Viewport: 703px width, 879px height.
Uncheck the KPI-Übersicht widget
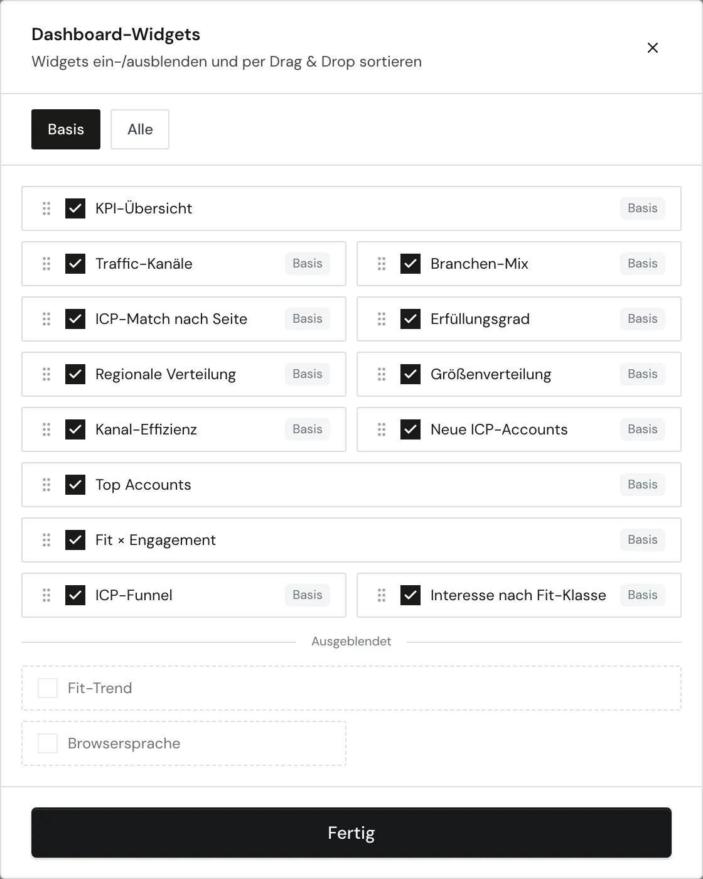[x=75, y=208]
